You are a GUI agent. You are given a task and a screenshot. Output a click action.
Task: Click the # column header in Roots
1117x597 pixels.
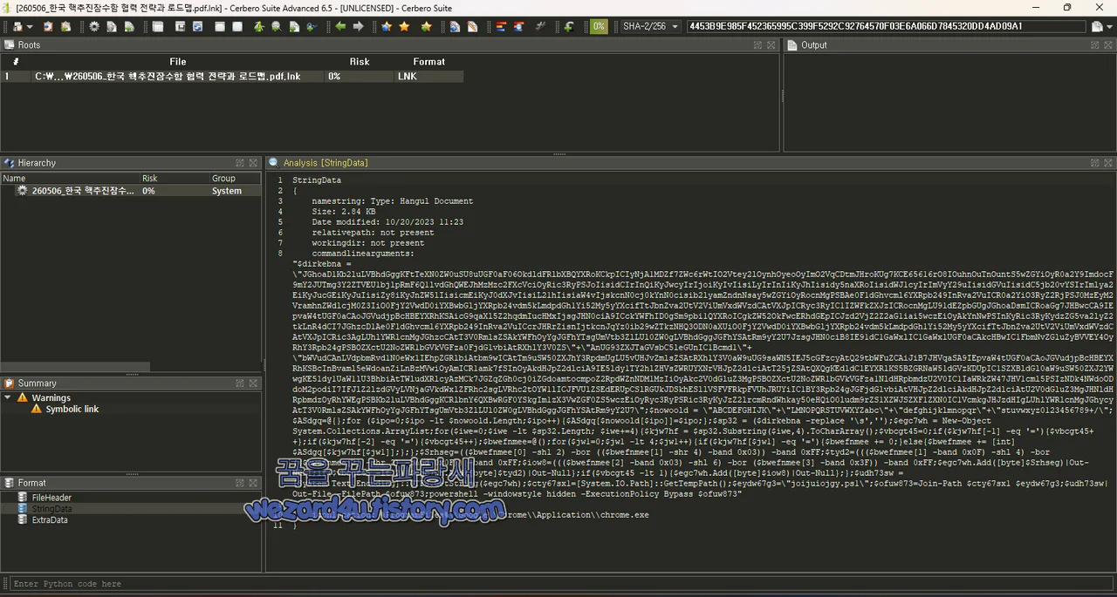(x=16, y=62)
